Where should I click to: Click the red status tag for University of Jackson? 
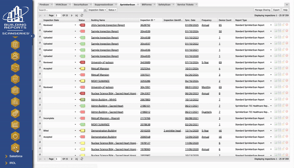coord(82,63)
